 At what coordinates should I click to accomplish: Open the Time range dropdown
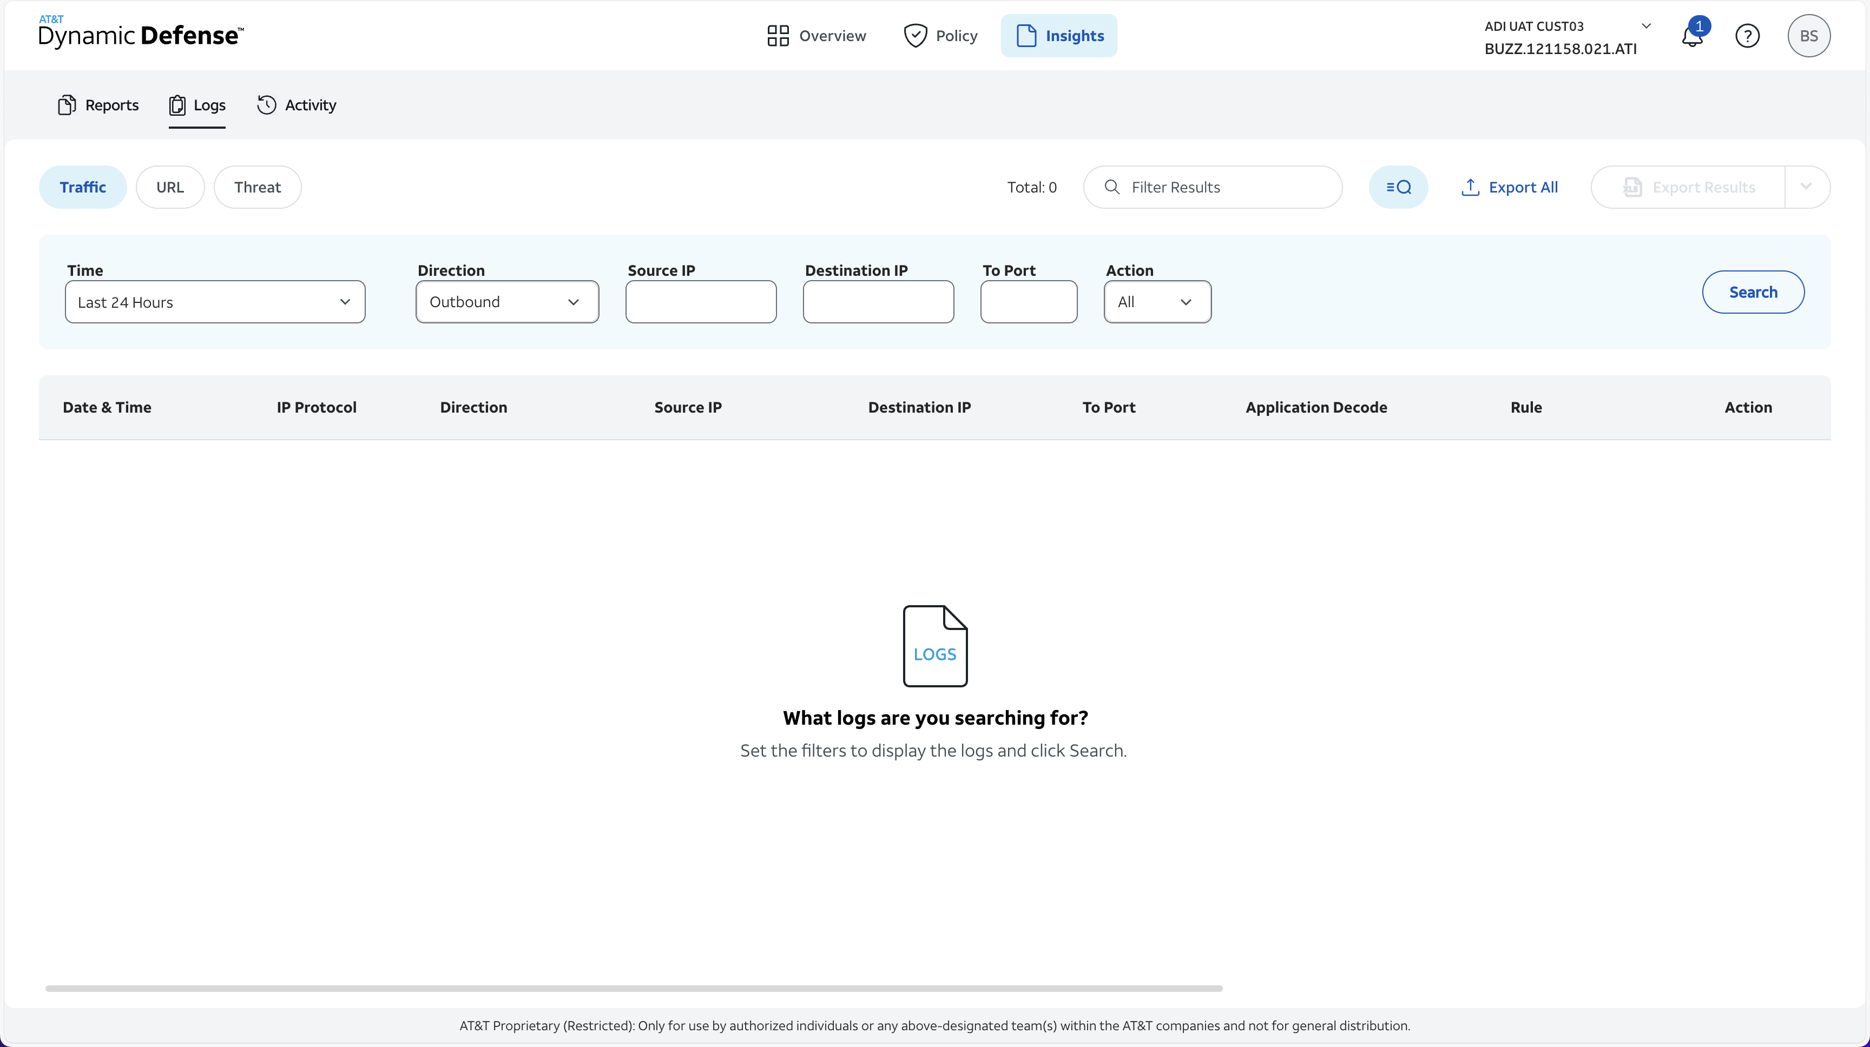click(215, 302)
